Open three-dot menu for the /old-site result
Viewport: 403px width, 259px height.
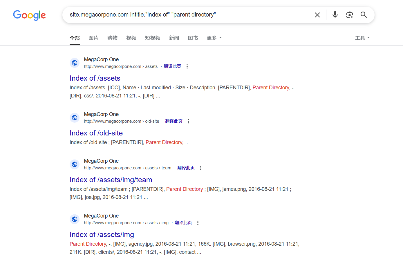click(x=189, y=121)
